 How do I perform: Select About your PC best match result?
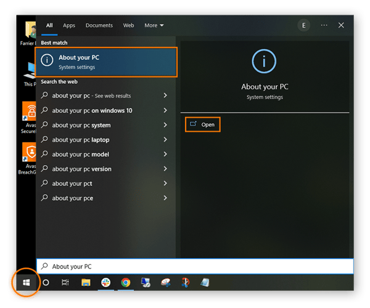106,62
